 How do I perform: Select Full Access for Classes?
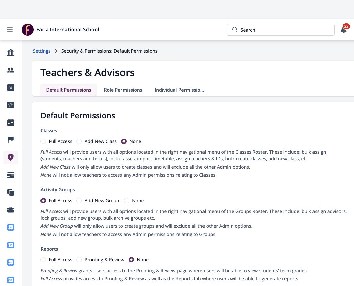click(x=43, y=141)
